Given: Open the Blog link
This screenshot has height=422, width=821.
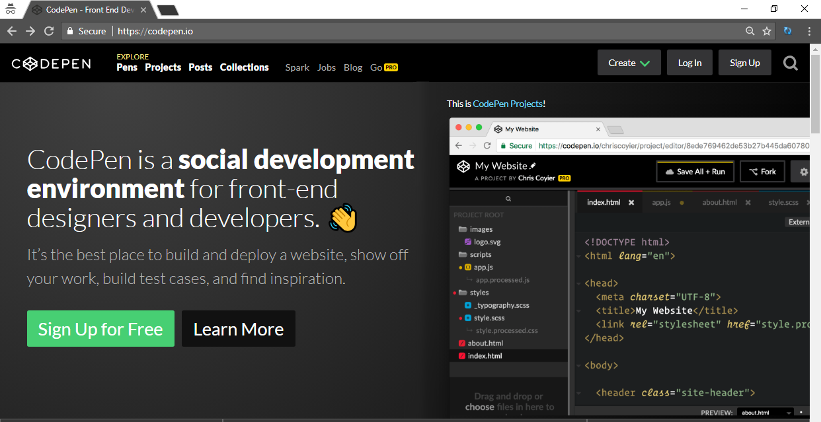Looking at the screenshot, I should point(353,67).
